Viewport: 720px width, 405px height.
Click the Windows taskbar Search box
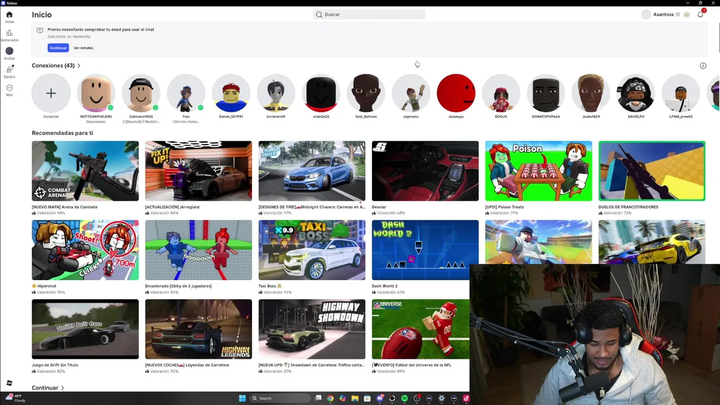pyautogui.click(x=280, y=398)
